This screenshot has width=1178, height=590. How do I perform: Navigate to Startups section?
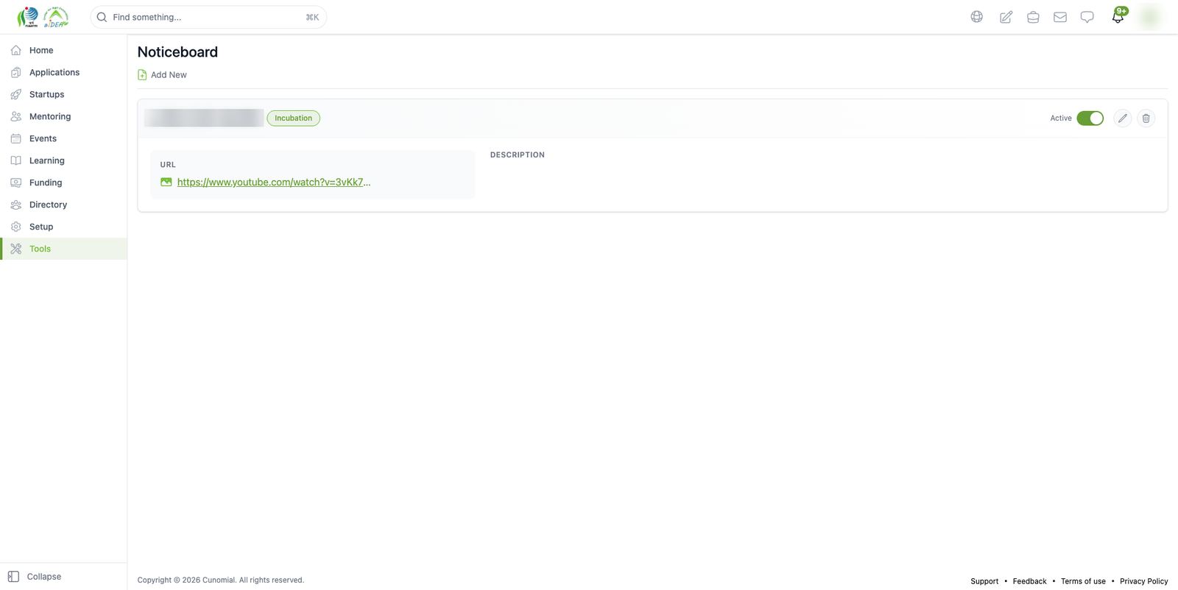click(x=63, y=94)
